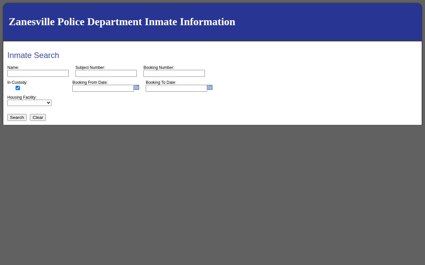425x265 pixels.
Task: Expand the Housing Facility dropdown
Action: pyautogui.click(x=29, y=103)
